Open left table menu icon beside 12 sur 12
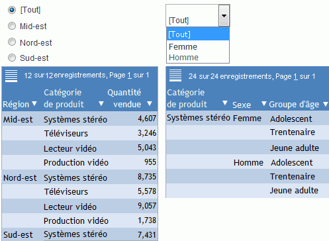Screen dimensions: 329x241 coord(11,76)
